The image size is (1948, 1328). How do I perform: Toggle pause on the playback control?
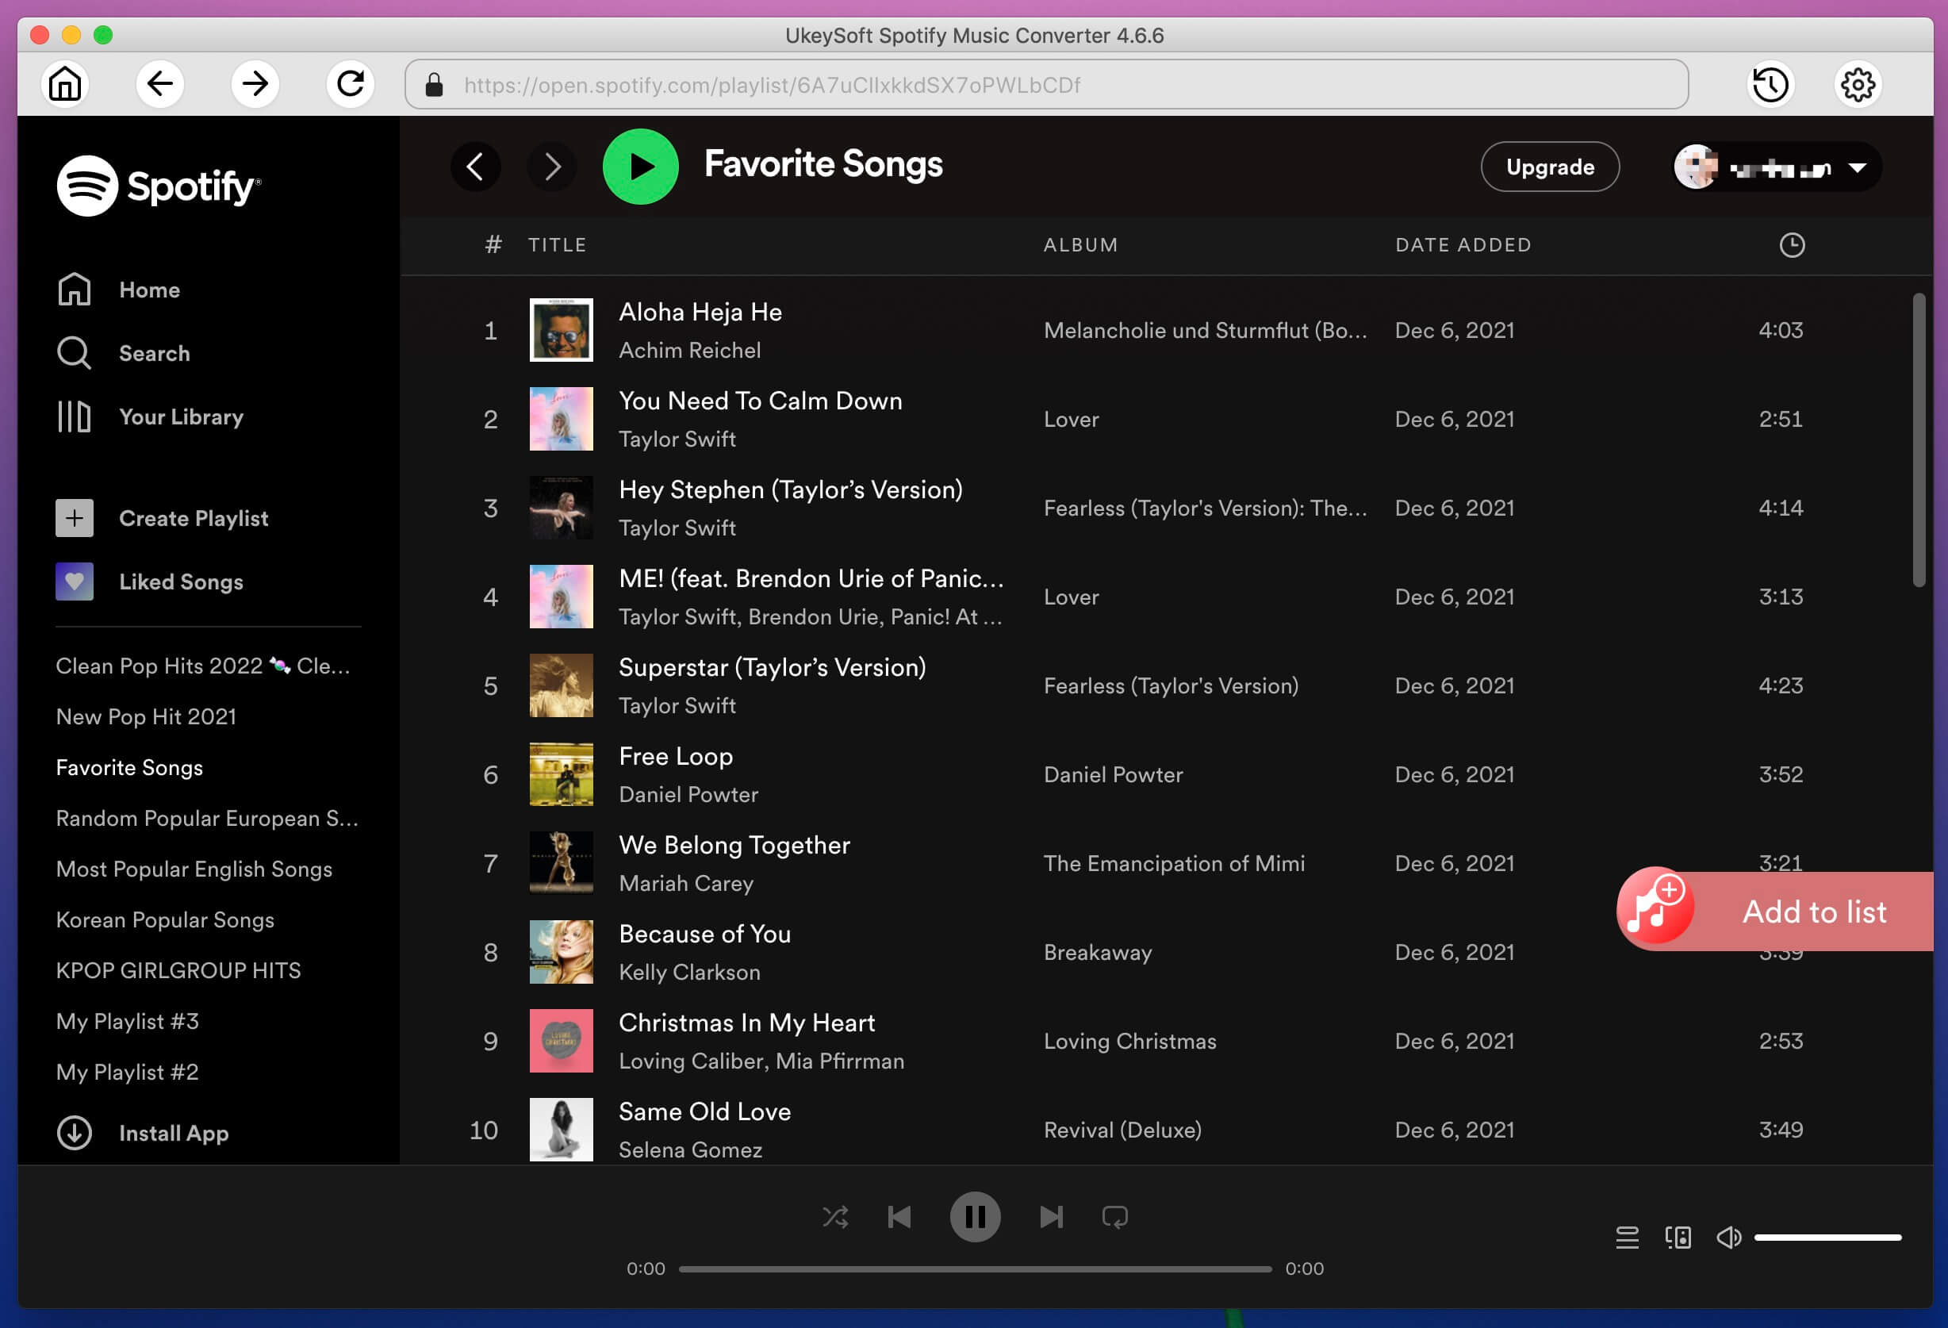pos(976,1219)
